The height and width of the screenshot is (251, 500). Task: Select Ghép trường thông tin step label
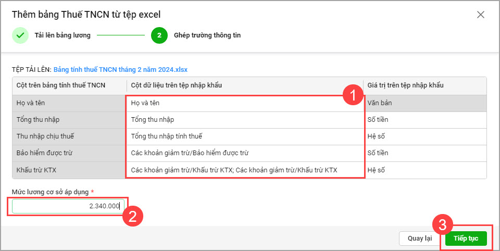tap(207, 35)
